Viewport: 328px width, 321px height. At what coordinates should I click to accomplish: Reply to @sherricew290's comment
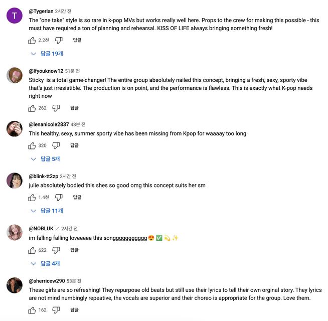(x=74, y=310)
